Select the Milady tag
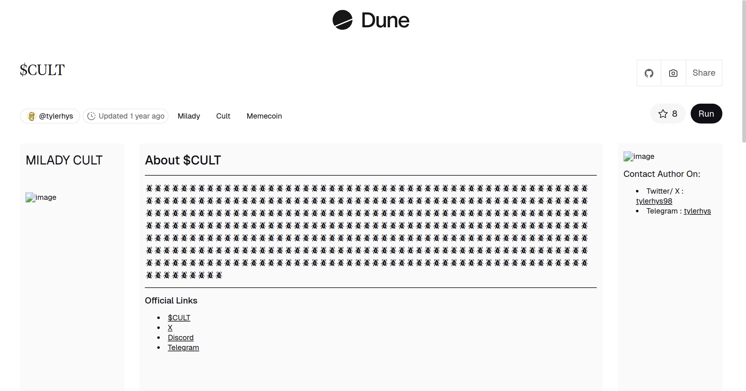 [189, 116]
